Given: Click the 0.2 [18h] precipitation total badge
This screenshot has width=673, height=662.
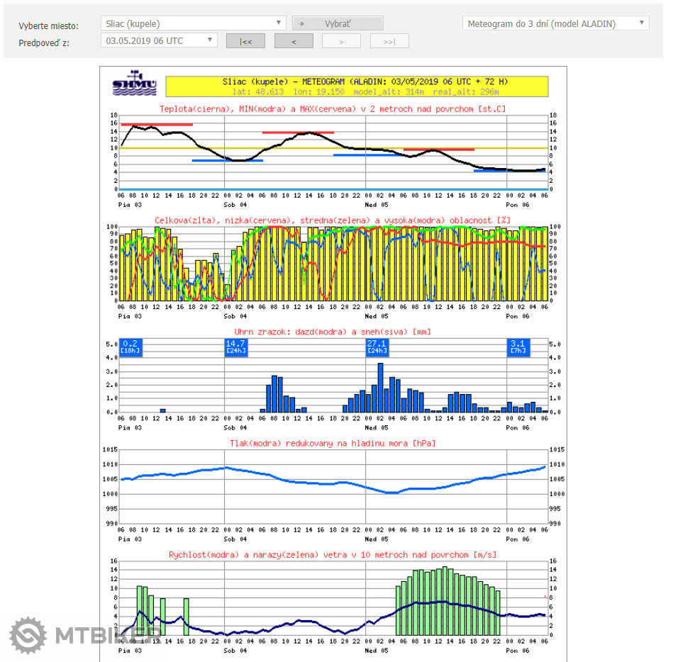Looking at the screenshot, I should click(x=130, y=347).
